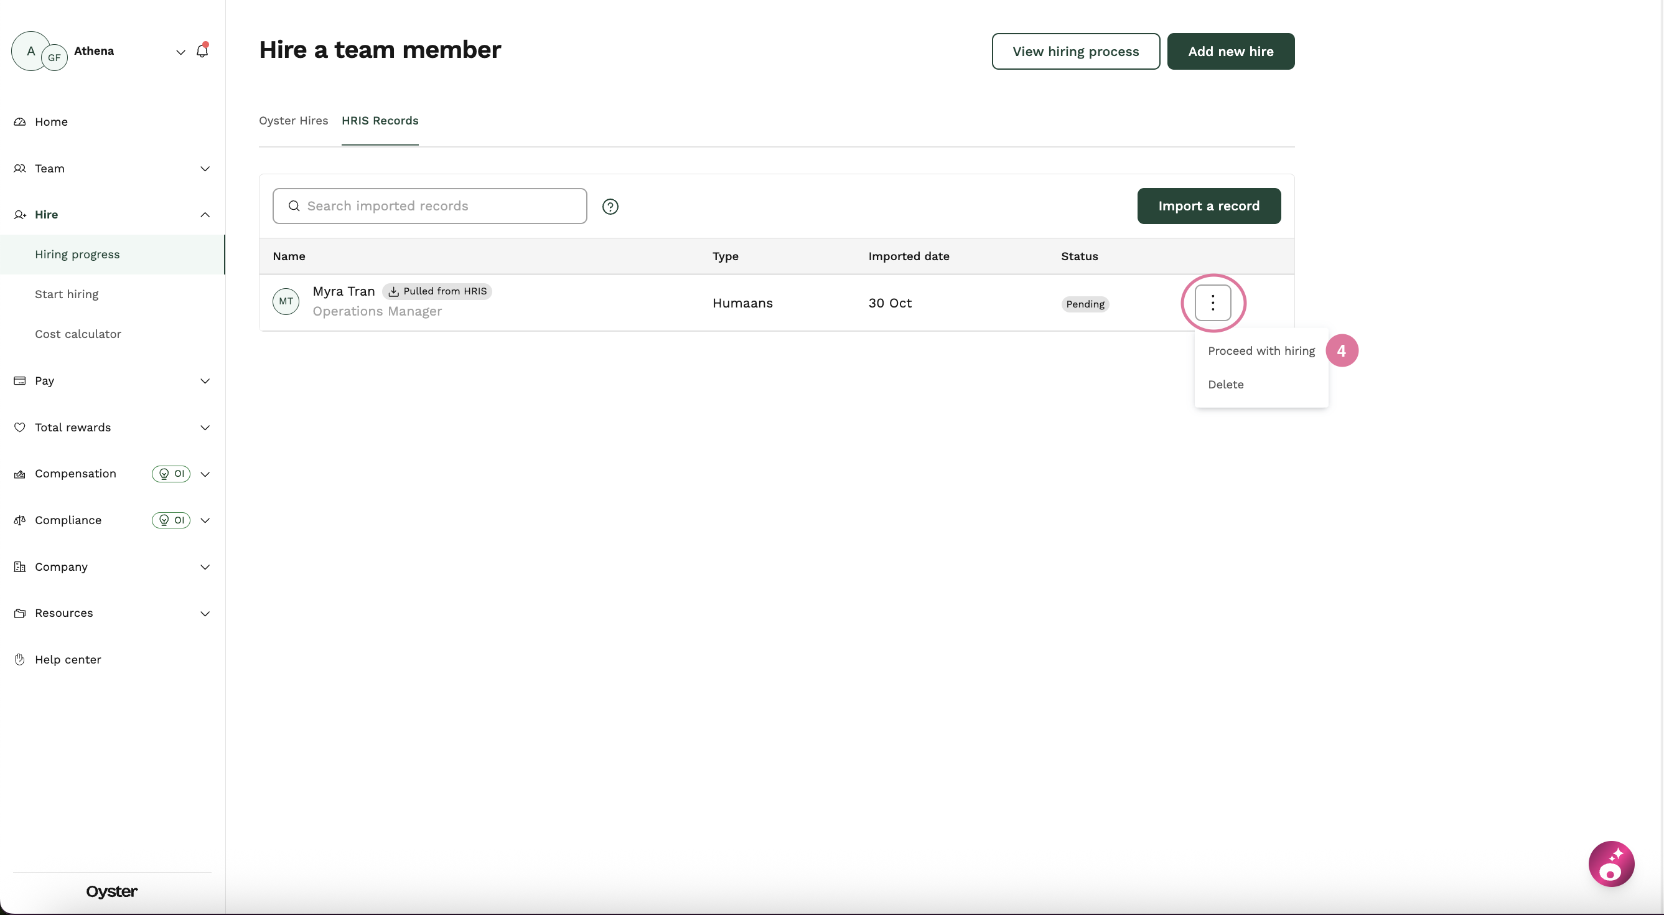Expand the Total rewards chevron

coord(205,428)
